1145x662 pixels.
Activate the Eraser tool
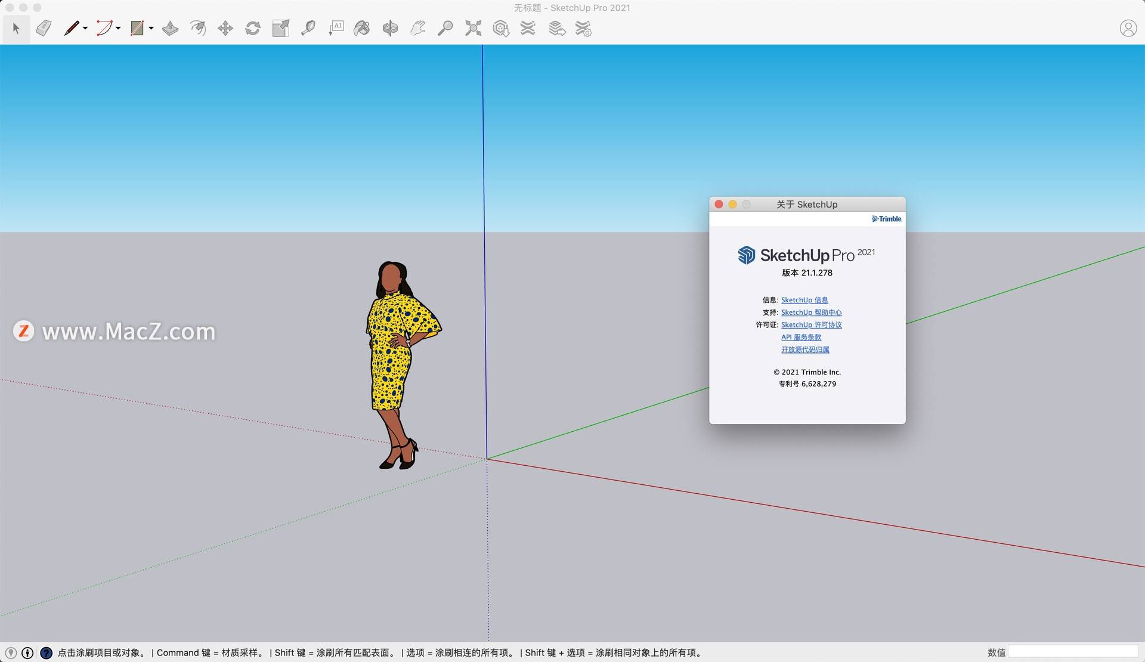click(x=44, y=28)
